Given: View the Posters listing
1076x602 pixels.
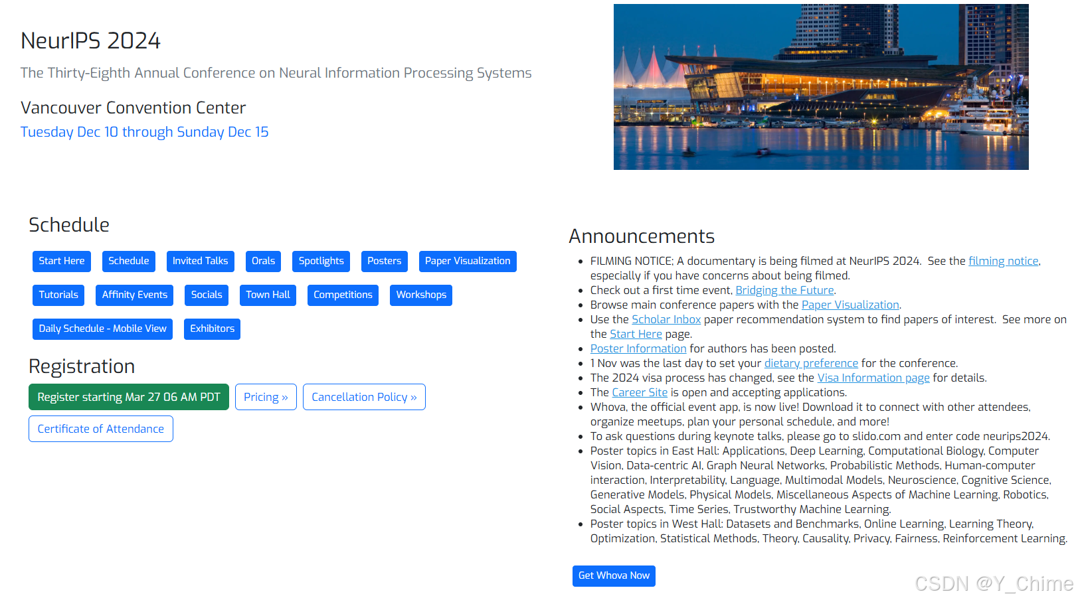Looking at the screenshot, I should point(385,261).
